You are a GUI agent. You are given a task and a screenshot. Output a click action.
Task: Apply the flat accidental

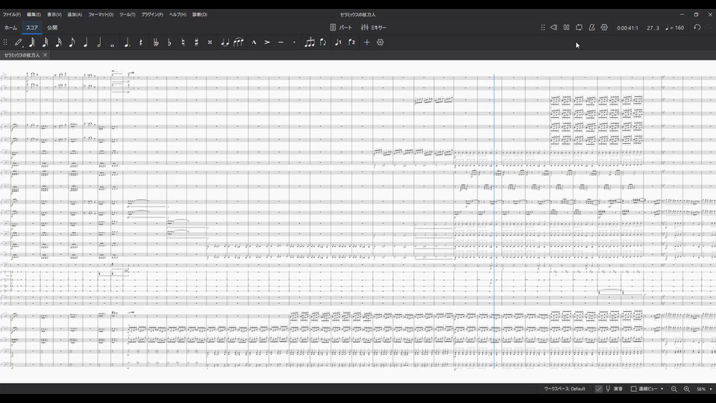(x=169, y=43)
